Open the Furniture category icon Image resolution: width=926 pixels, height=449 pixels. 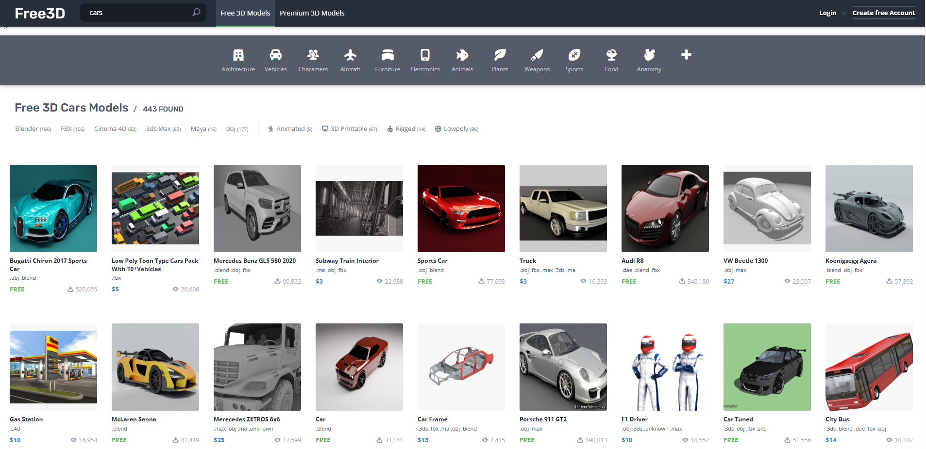pos(387,55)
